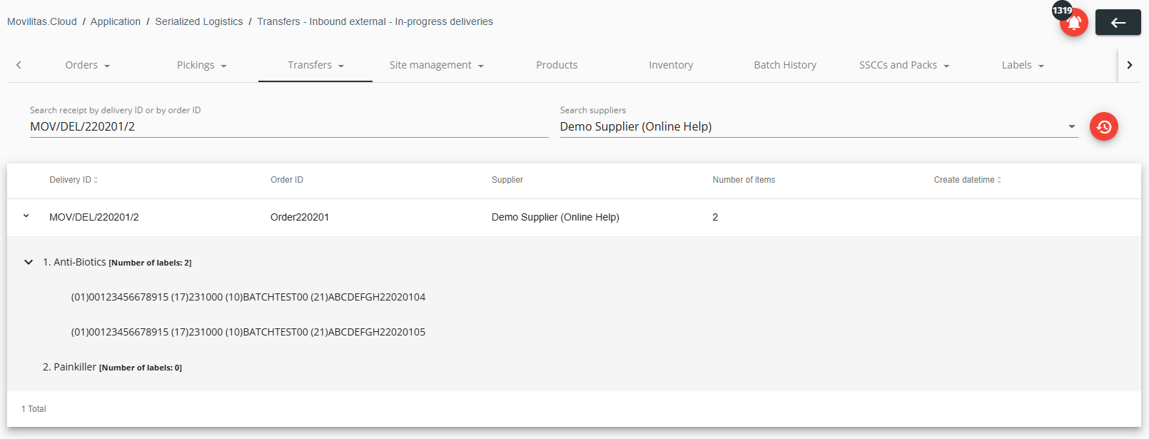
Task: Open the Products tab
Action: [x=557, y=65]
